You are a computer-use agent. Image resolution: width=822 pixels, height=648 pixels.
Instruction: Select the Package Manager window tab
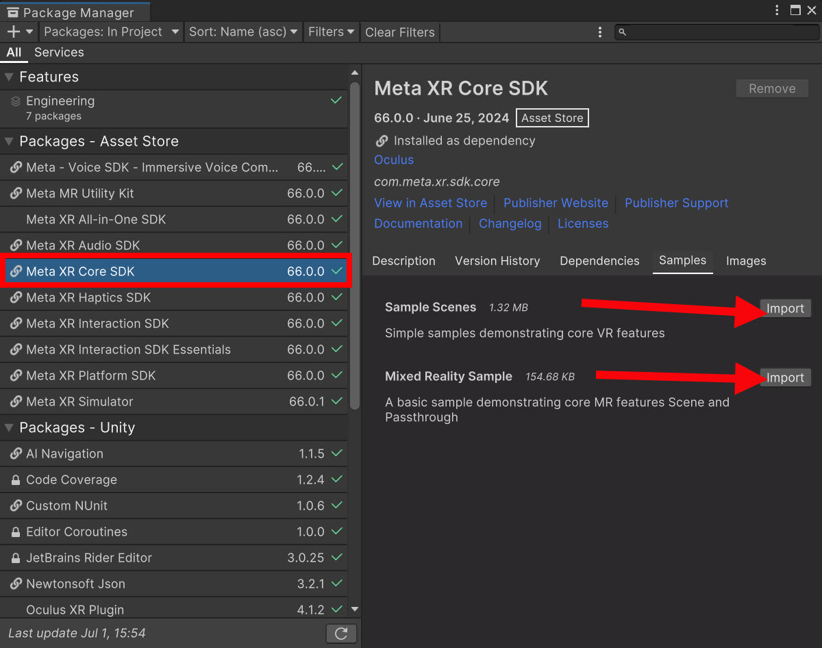75,12
